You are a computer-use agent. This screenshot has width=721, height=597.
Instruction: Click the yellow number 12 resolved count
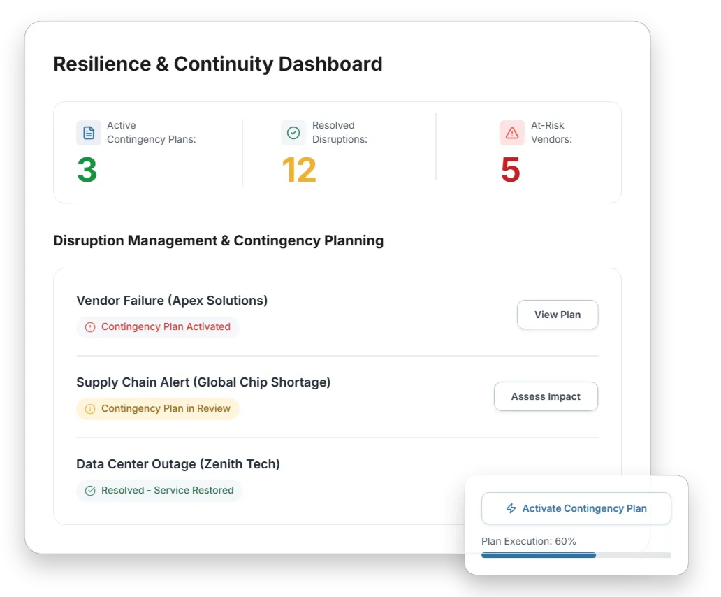[x=299, y=170]
